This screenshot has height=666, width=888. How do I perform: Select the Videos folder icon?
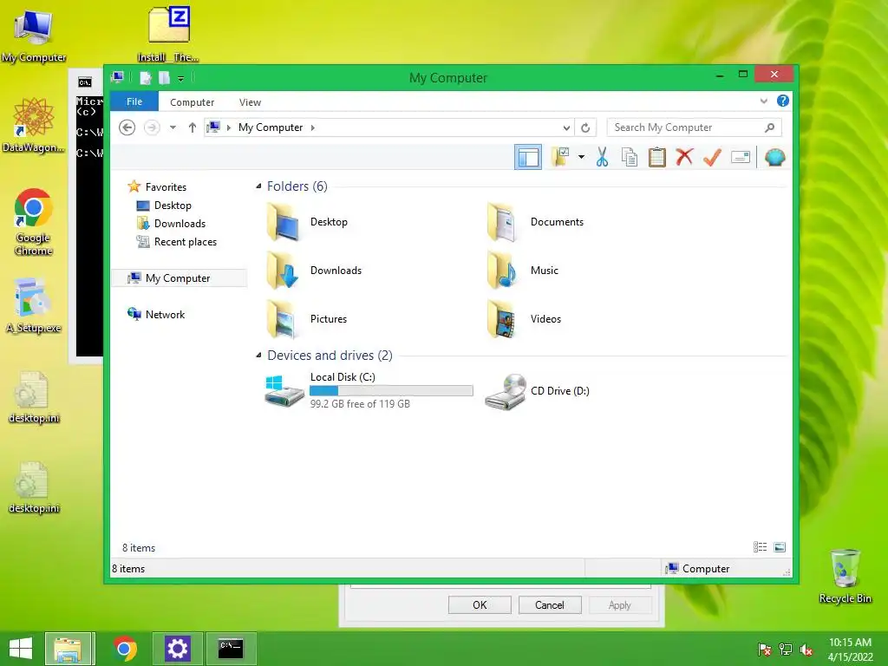(x=502, y=319)
